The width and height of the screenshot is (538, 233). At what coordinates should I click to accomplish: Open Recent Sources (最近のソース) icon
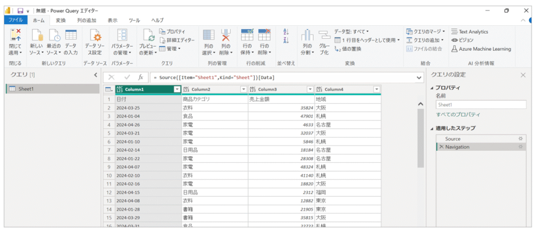[x=54, y=35]
